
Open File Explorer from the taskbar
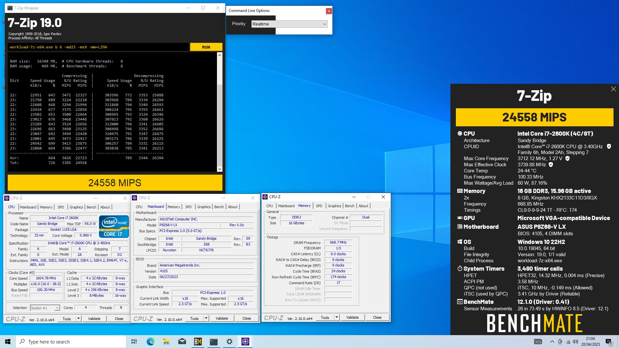166,342
